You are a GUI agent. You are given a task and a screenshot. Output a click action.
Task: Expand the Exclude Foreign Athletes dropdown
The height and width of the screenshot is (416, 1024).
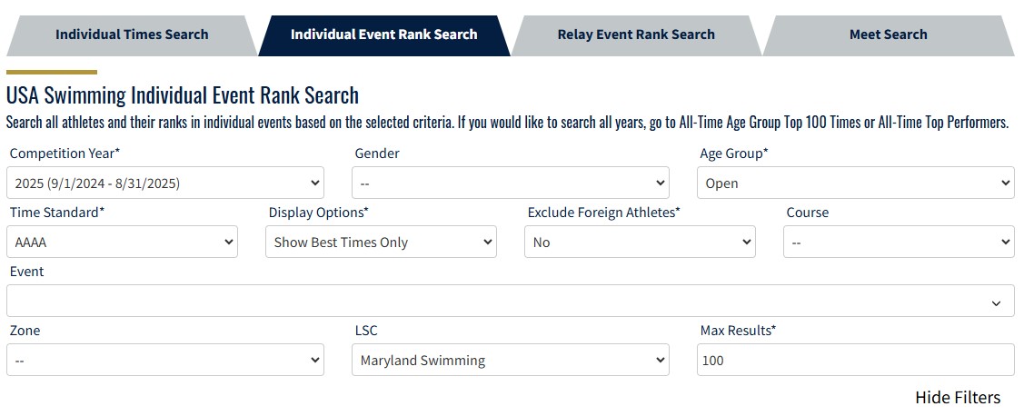[x=640, y=243]
